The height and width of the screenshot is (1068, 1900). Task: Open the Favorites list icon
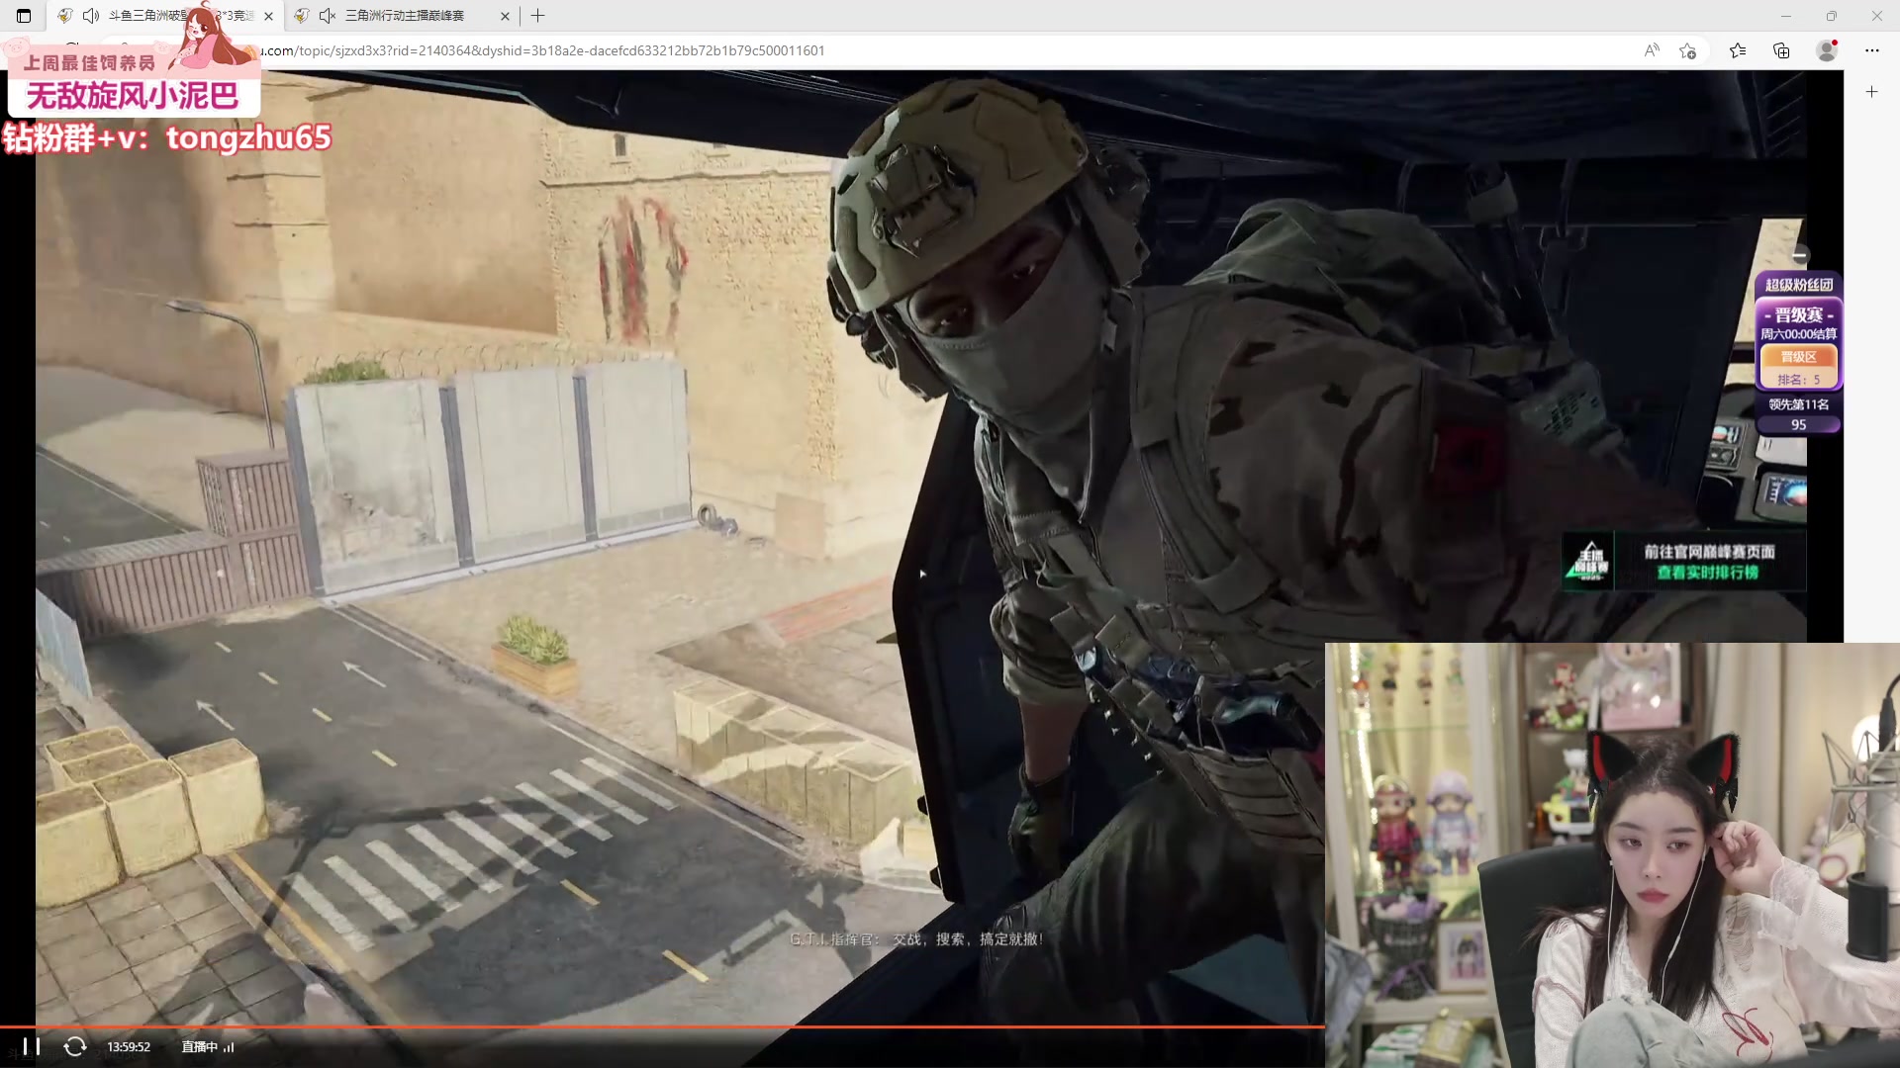[x=1738, y=50]
